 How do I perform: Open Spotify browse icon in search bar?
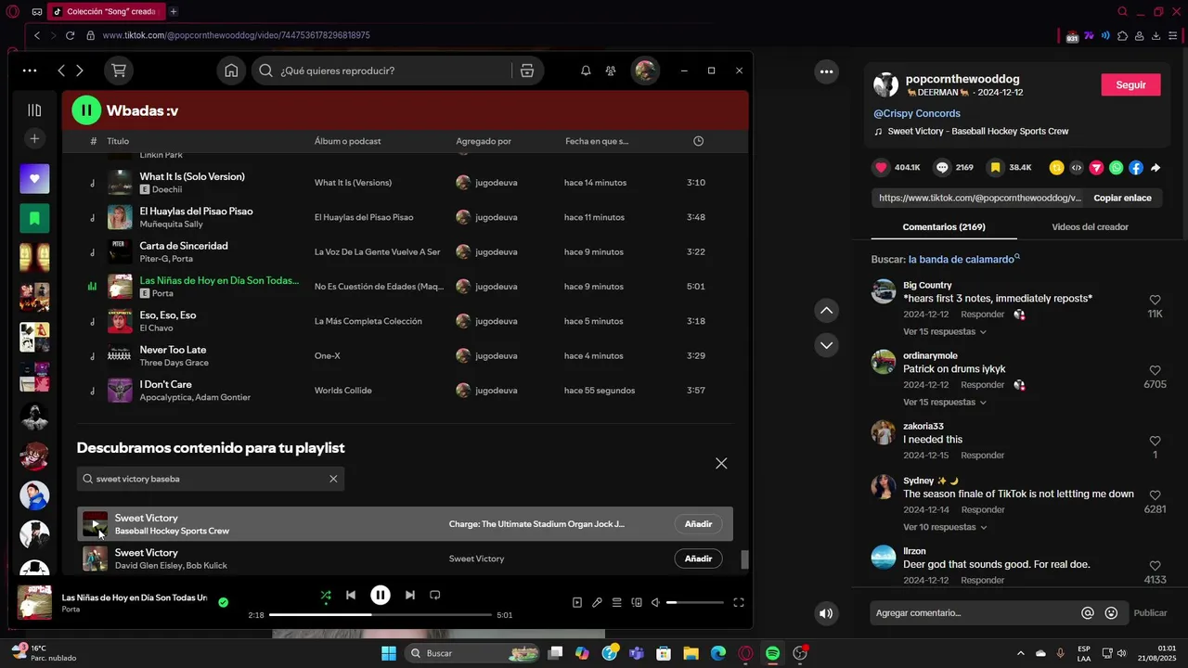pyautogui.click(x=527, y=71)
